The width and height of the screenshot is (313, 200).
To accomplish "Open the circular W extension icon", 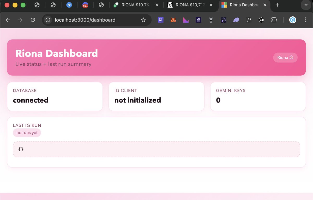I will point(261,20).
